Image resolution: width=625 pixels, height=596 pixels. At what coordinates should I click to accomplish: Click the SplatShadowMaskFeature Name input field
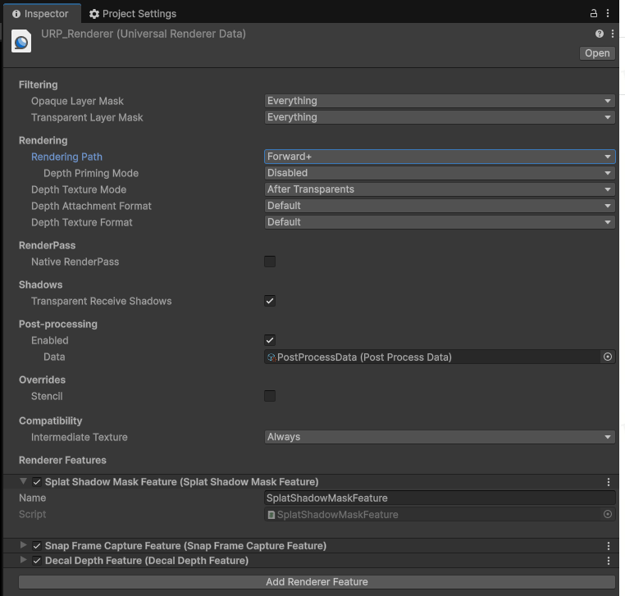tap(440, 498)
